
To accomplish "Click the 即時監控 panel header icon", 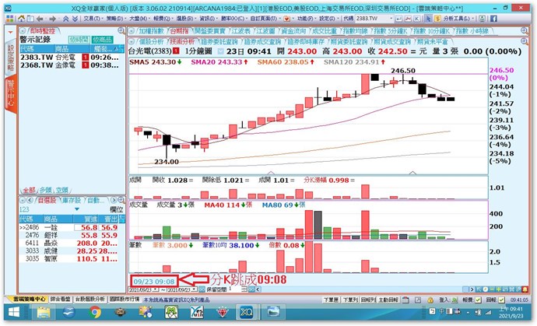I will pyautogui.click(x=21, y=28).
